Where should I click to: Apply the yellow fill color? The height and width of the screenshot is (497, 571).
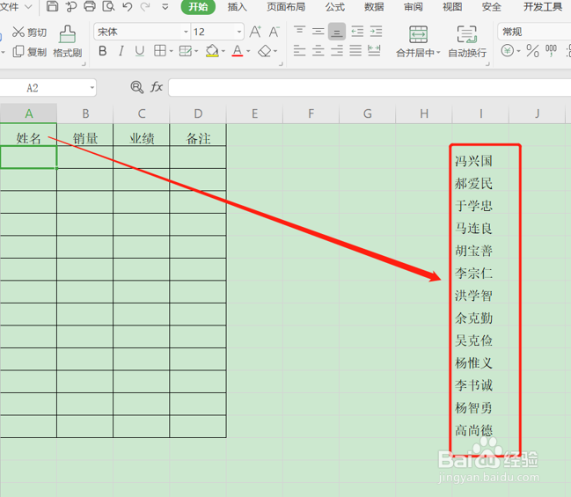212,51
